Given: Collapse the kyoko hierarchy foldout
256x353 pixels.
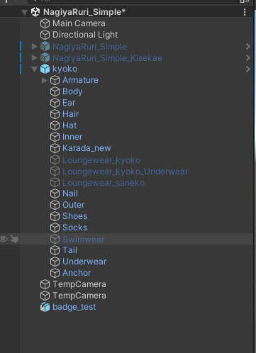Looking at the screenshot, I should [35, 69].
